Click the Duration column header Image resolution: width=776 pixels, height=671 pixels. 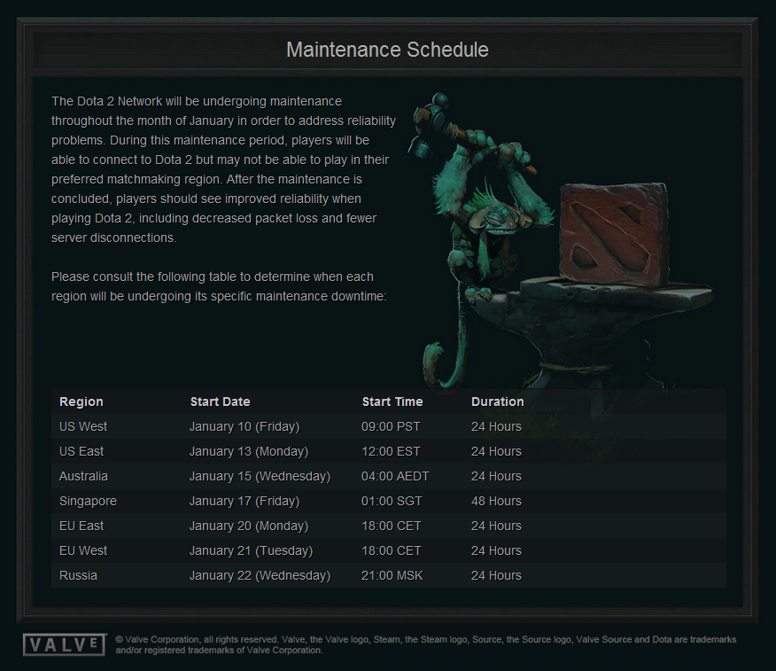[x=497, y=402]
